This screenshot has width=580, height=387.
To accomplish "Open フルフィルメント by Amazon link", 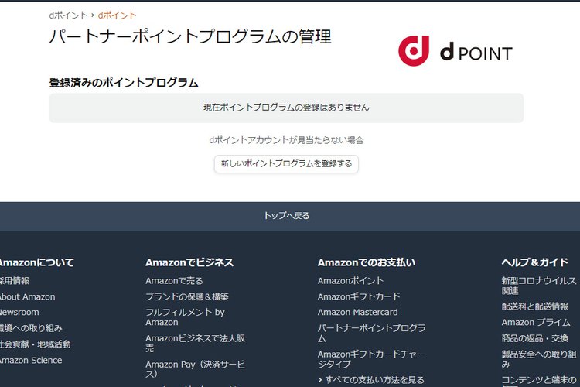I will pyautogui.click(x=185, y=317).
